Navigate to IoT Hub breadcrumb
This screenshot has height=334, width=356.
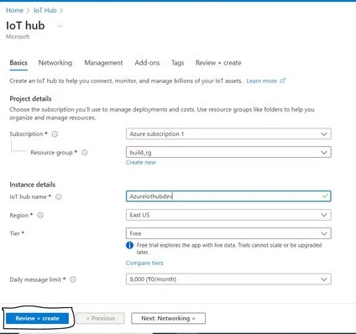pyautogui.click(x=45, y=10)
